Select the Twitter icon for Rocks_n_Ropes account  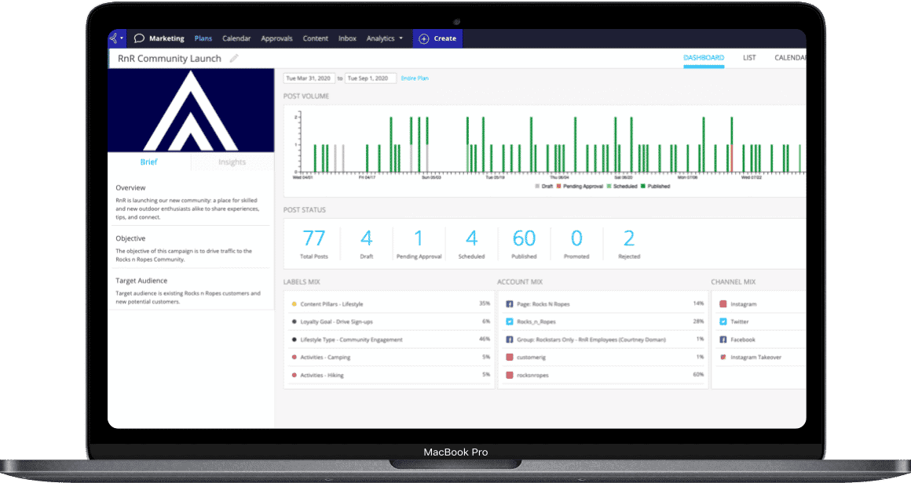[x=509, y=321]
